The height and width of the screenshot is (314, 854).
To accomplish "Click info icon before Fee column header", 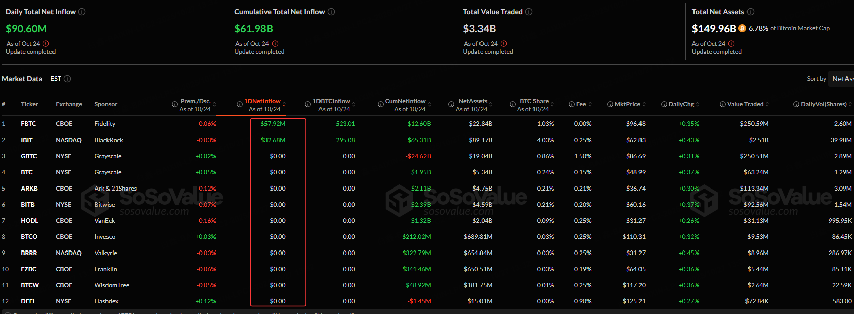I will (572, 104).
